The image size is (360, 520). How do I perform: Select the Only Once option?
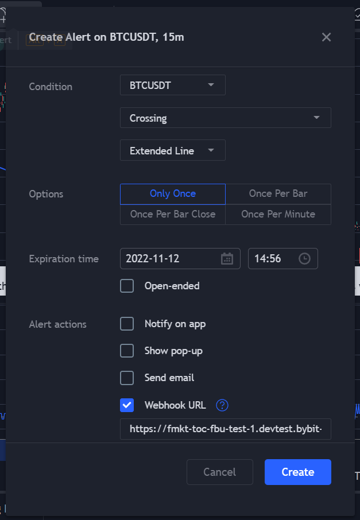172,194
